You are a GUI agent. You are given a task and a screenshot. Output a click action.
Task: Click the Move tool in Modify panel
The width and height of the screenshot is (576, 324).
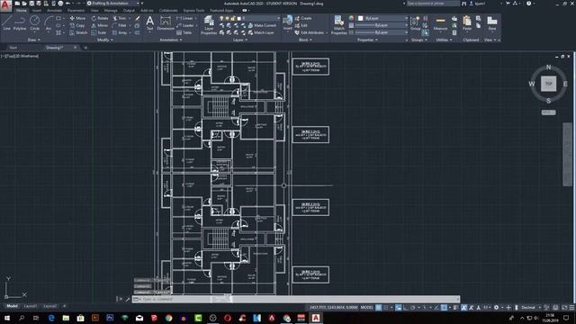pyautogui.click(x=77, y=18)
